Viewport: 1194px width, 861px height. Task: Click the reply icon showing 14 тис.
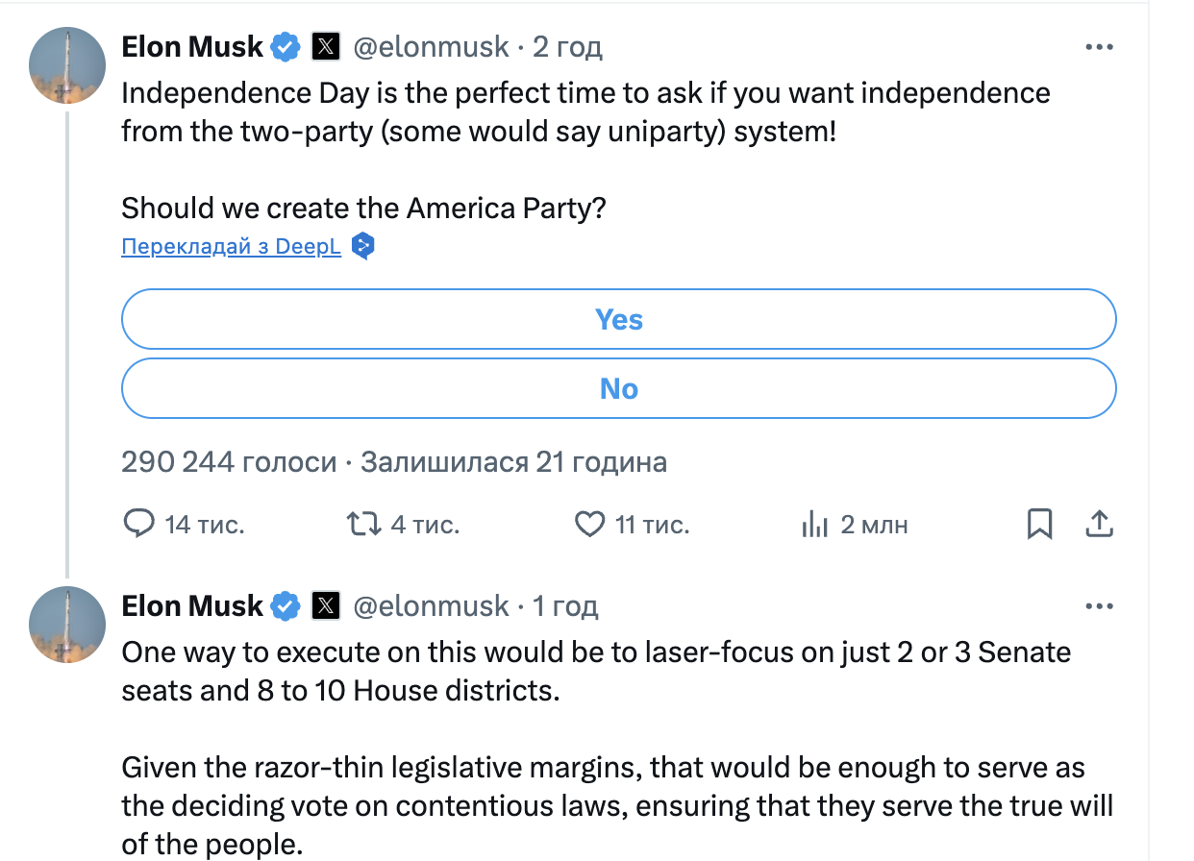pos(140,524)
